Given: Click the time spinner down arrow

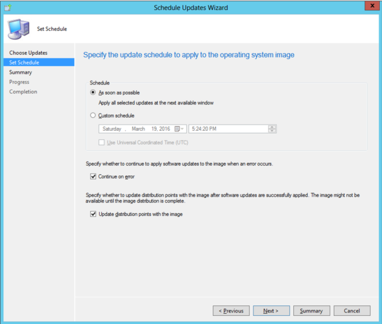Looking at the screenshot, I should tap(272, 131).
